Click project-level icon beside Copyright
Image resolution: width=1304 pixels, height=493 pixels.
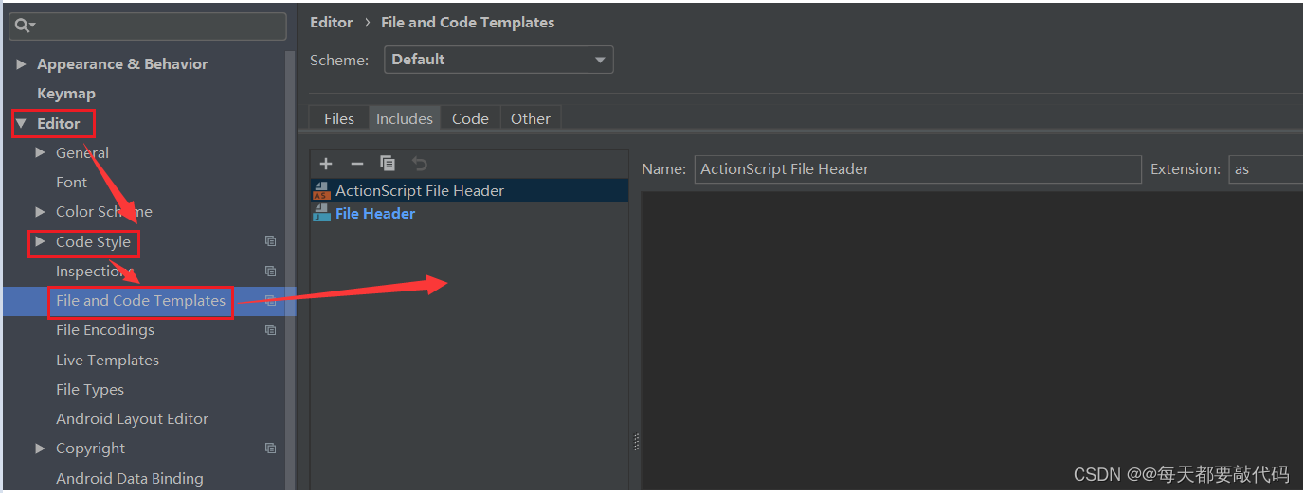(271, 448)
